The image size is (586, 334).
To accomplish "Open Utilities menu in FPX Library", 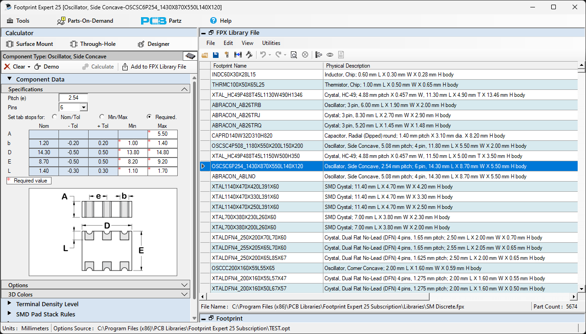I will point(271,43).
